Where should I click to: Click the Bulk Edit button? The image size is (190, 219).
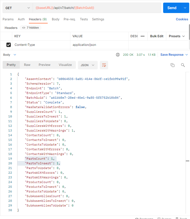[x=157, y=36]
